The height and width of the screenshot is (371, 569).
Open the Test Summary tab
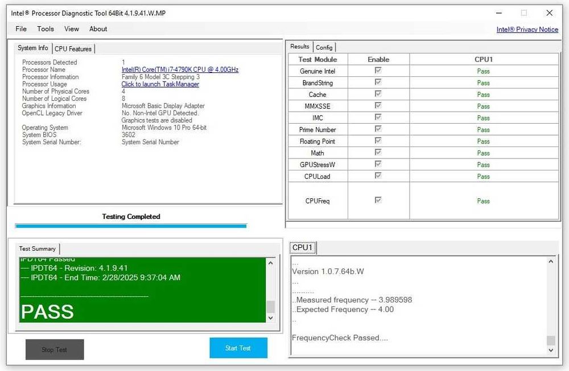(38, 249)
